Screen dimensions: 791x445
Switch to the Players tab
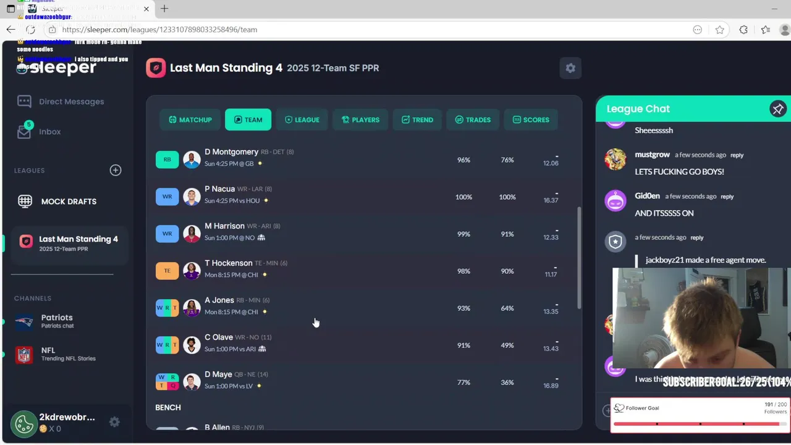click(360, 120)
